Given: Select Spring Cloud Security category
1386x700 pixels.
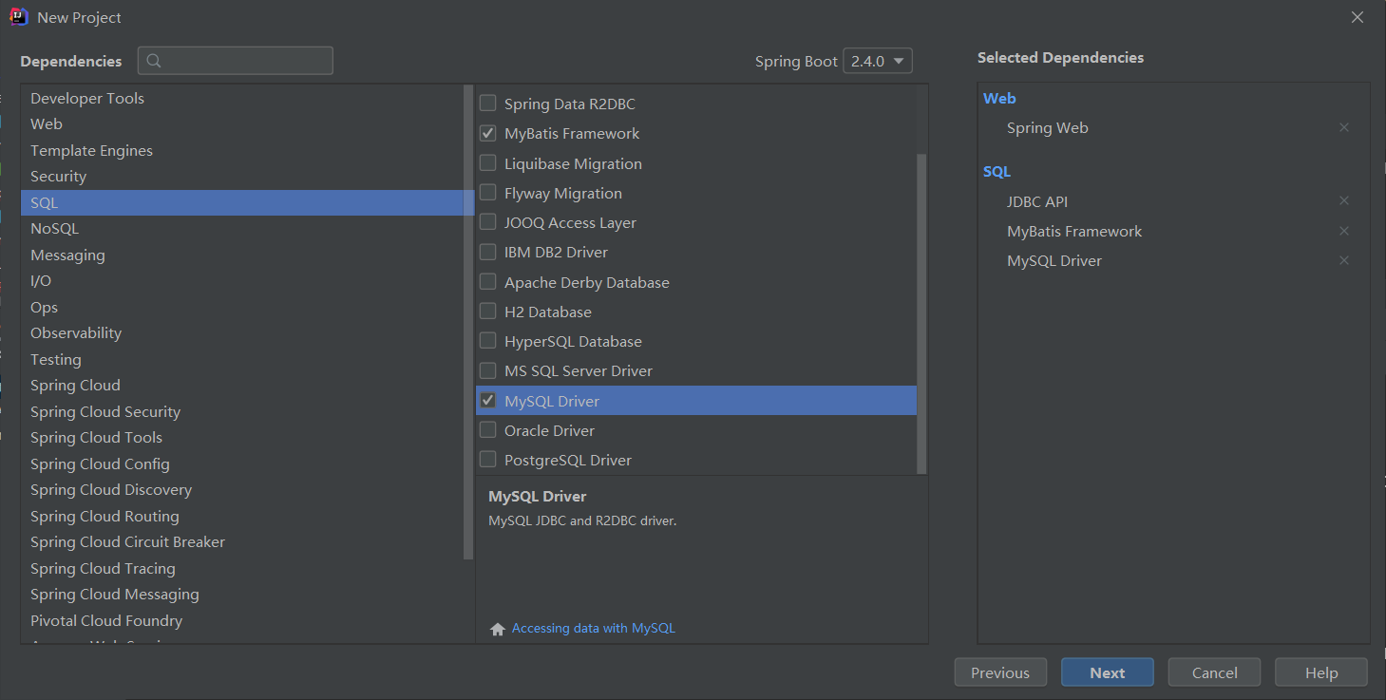Looking at the screenshot, I should 242,411.
